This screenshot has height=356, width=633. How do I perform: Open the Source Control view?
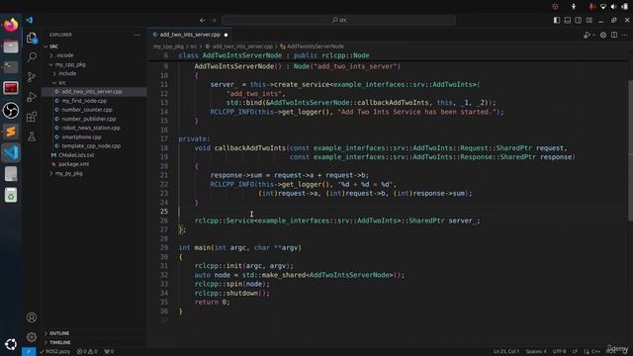(32, 77)
